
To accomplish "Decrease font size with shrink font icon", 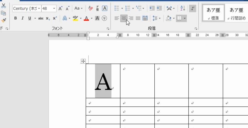I will (x=68, y=8).
